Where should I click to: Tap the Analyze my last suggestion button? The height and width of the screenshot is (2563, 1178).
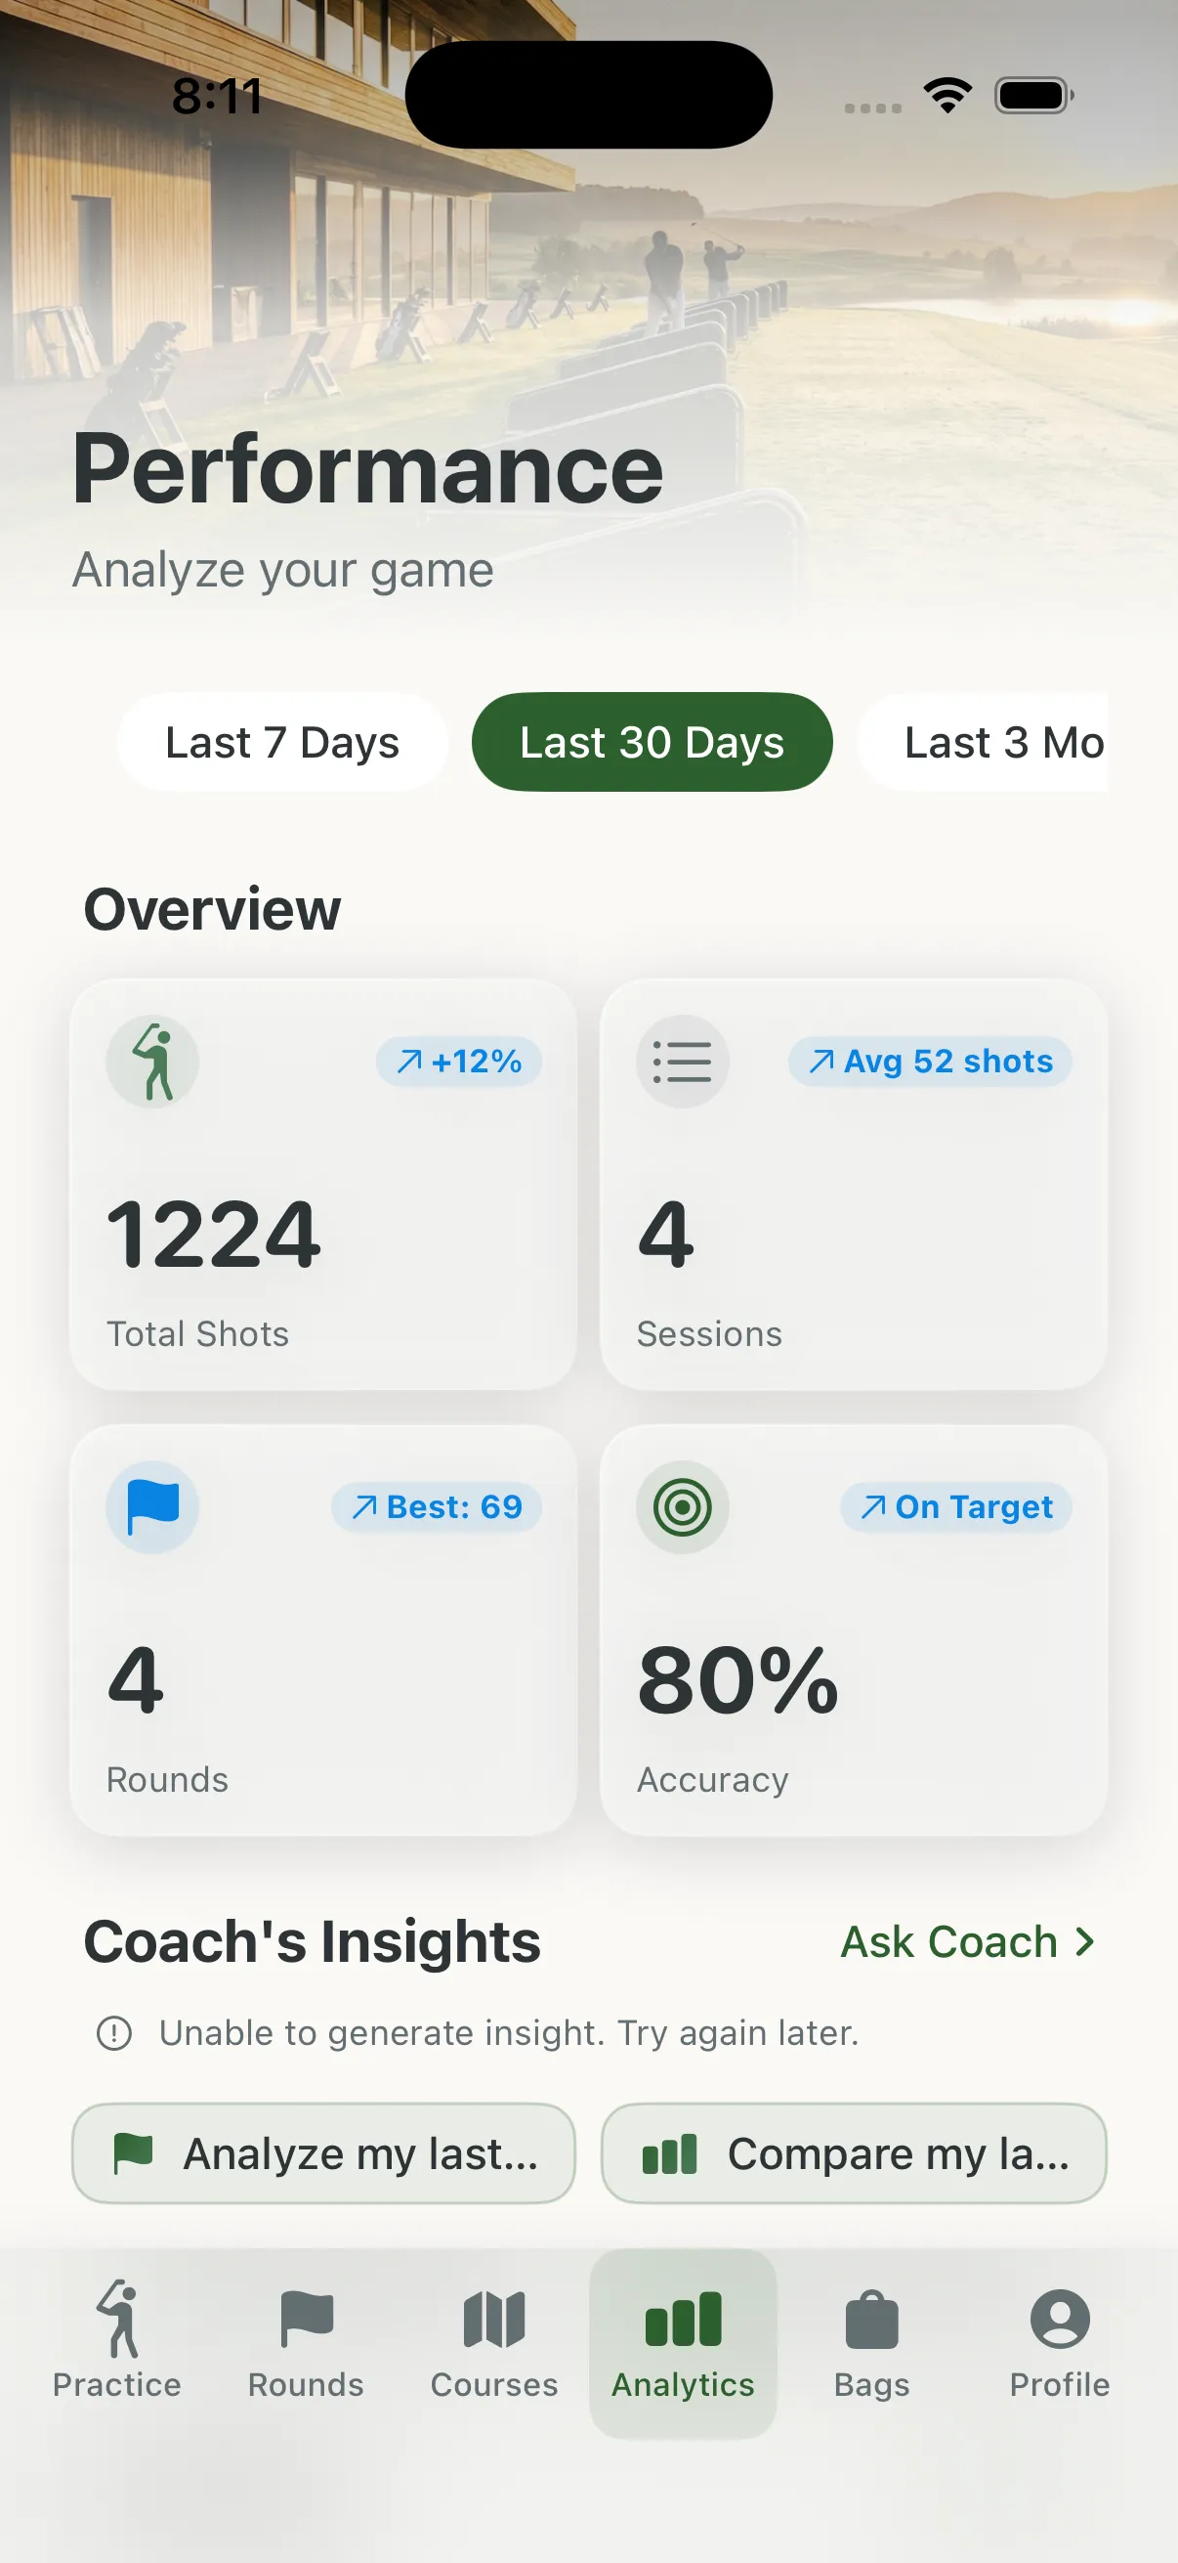pos(324,2153)
